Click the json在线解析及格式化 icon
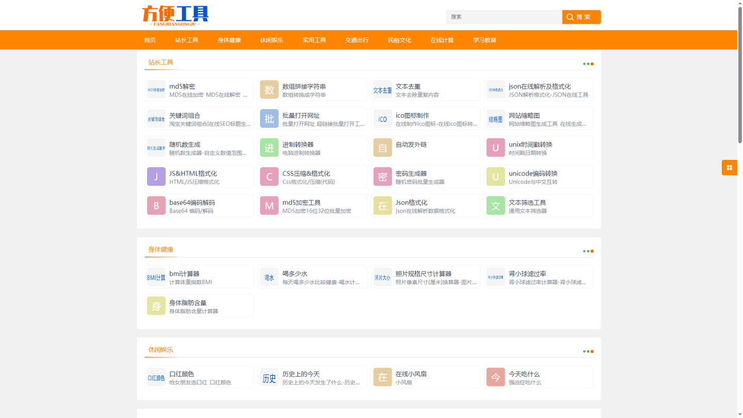Image resolution: width=743 pixels, height=418 pixels. pos(495,90)
